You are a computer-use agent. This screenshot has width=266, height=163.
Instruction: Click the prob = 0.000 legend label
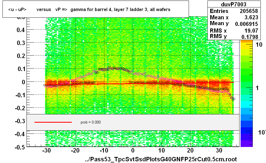[91, 122]
